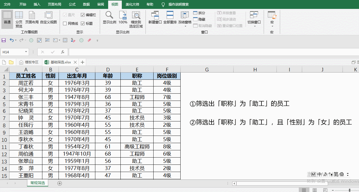The image size is (359, 192).
Task: Save the workbook from quick access toolbar
Action: pyautogui.click(x=4, y=40)
